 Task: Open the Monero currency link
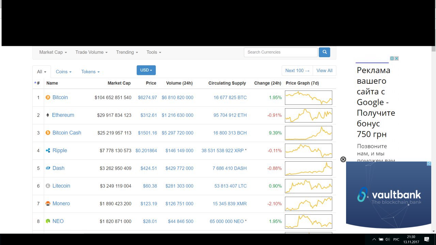[61, 203]
